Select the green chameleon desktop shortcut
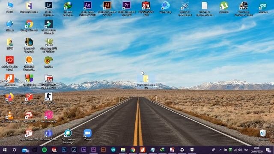 coord(48,62)
